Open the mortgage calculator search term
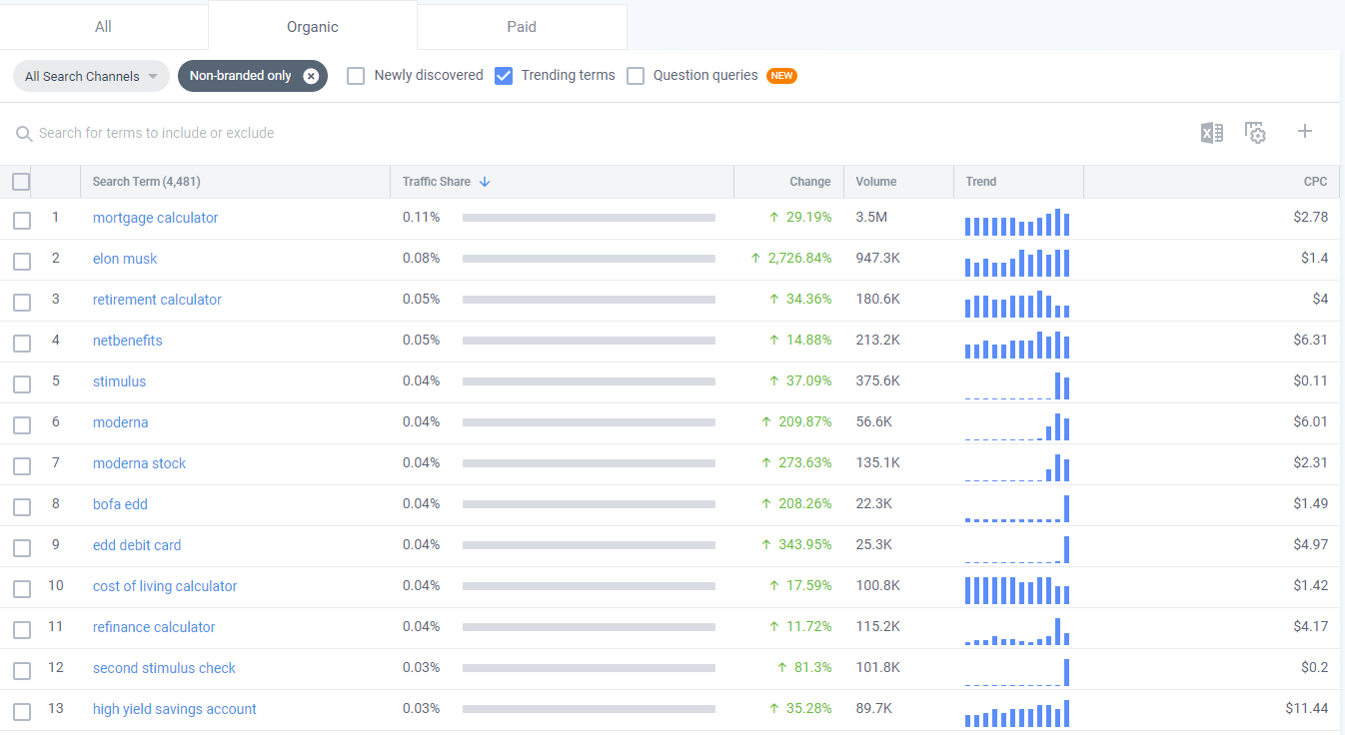1345x735 pixels. [x=155, y=218]
